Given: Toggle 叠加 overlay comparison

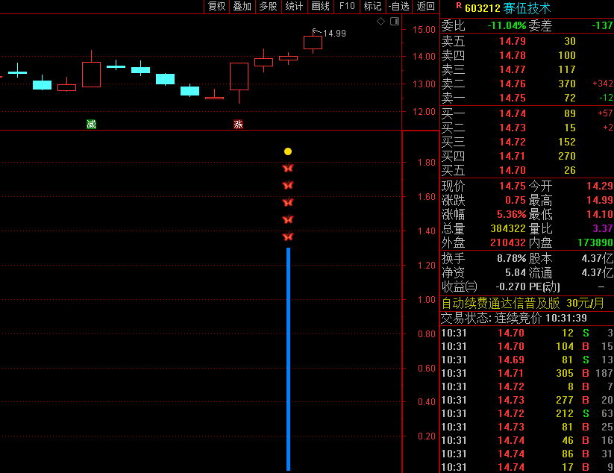Looking at the screenshot, I should tap(242, 7).
